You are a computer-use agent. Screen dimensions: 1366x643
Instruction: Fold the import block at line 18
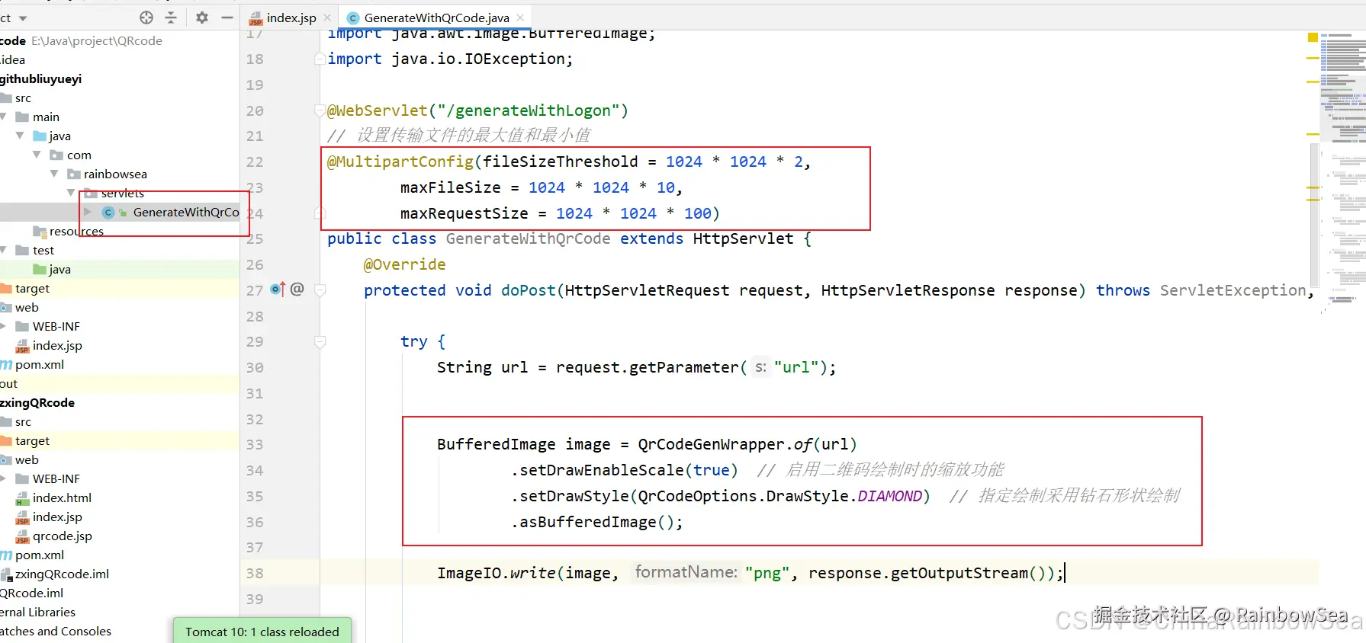pyautogui.click(x=320, y=59)
